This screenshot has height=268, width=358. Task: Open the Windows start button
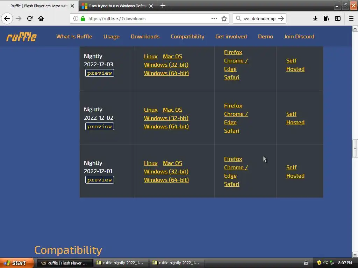point(16,263)
